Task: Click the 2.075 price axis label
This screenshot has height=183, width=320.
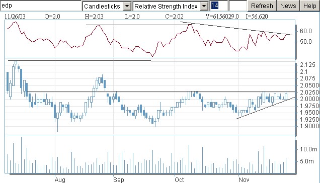Action: click(x=308, y=78)
